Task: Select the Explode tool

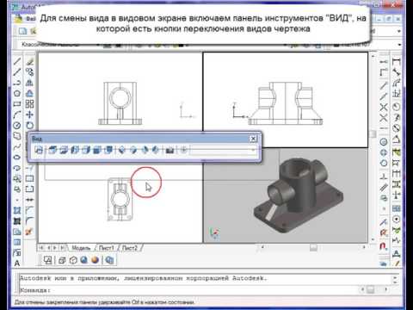Action: [29, 232]
